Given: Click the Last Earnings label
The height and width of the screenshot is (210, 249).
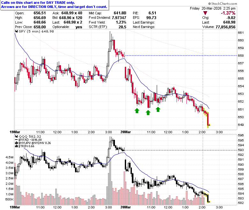Looking at the screenshot, I should point(144,22).
